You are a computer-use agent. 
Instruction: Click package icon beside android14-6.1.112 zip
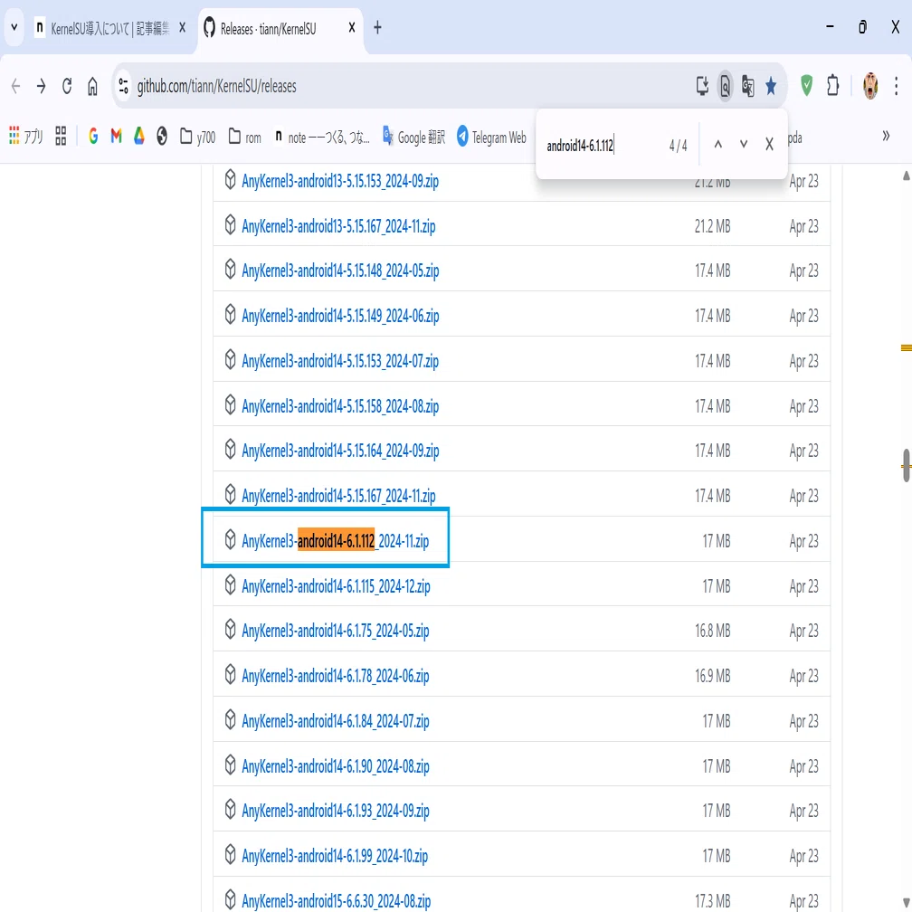click(x=230, y=540)
